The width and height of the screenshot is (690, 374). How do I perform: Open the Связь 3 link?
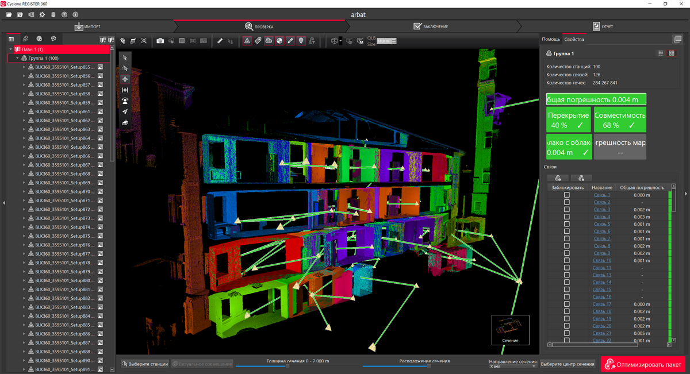[601, 210]
